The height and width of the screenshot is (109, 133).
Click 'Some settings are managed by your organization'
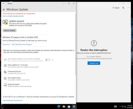19,14
